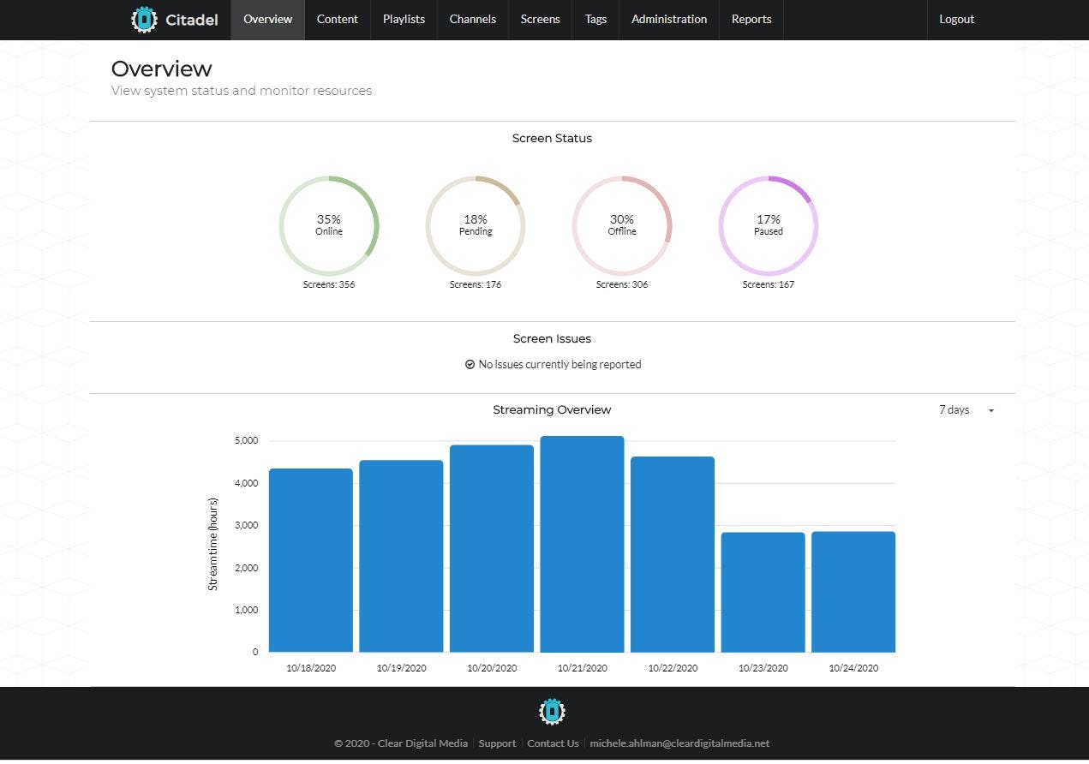Expand the Streaming Overview period selector caret
The image size is (1089, 764).
coord(991,410)
